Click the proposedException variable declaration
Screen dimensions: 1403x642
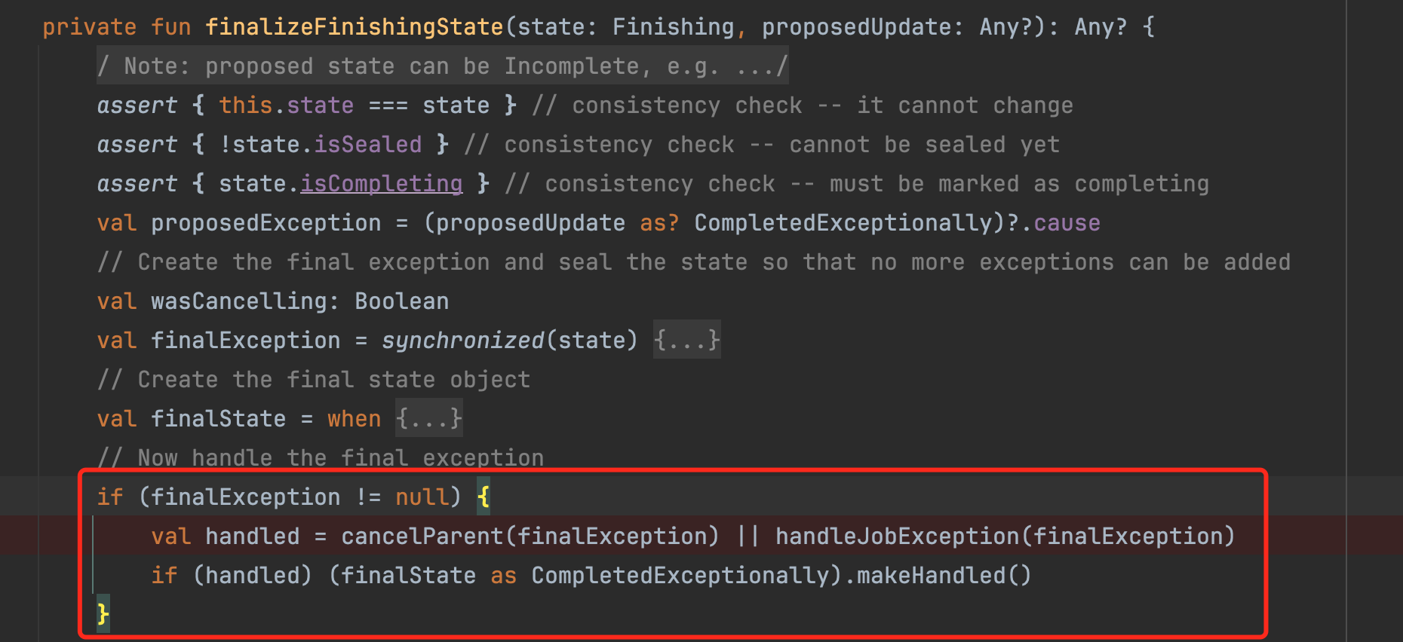[266, 223]
